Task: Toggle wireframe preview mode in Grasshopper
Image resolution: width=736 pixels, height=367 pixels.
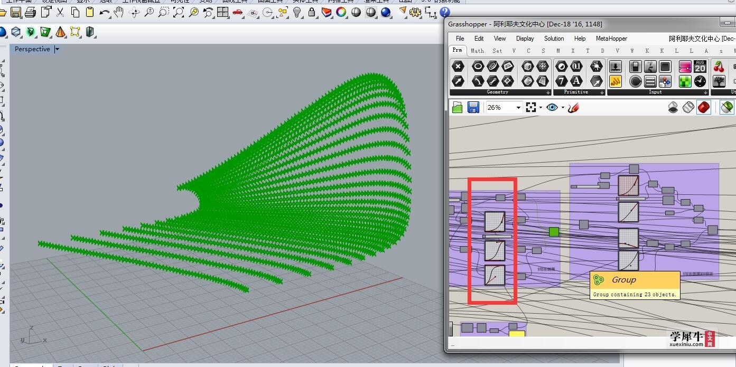Action: pyautogui.click(x=688, y=107)
